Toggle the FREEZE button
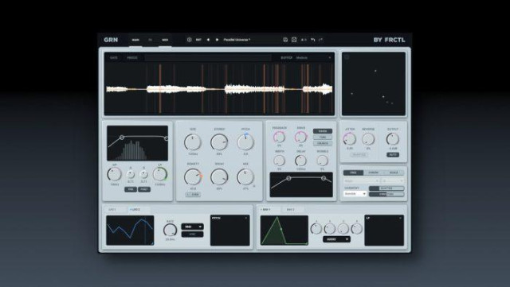 [x=132, y=58]
